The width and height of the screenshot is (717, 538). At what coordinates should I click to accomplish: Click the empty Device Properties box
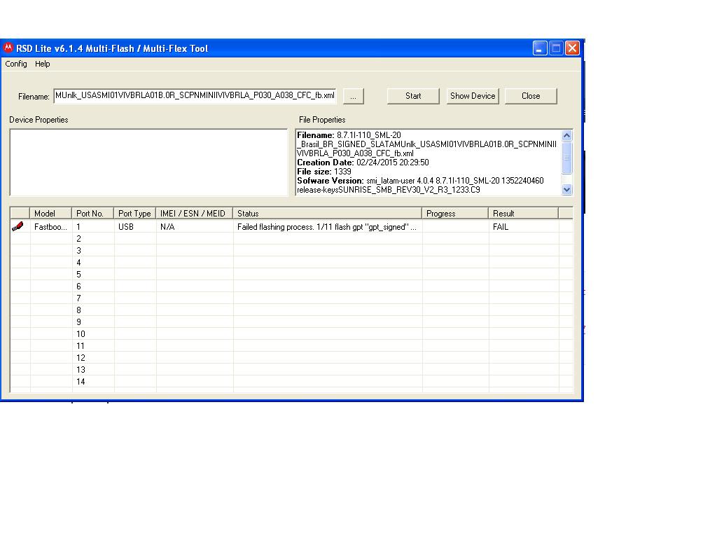(148, 163)
